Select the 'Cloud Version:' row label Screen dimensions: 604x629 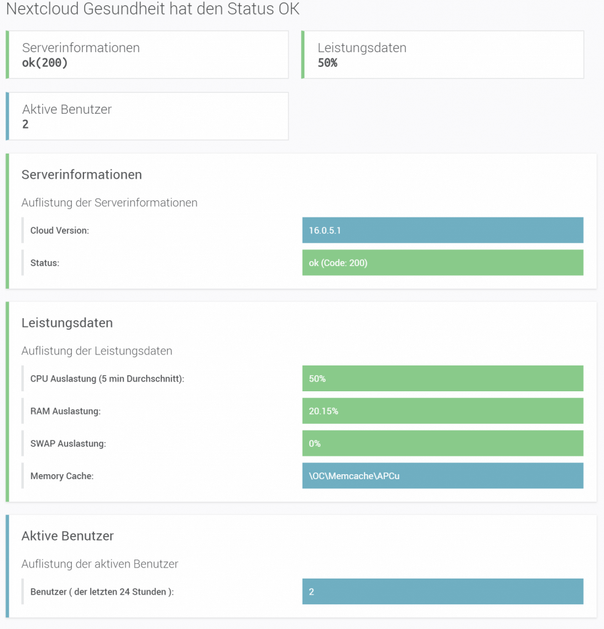coord(60,230)
